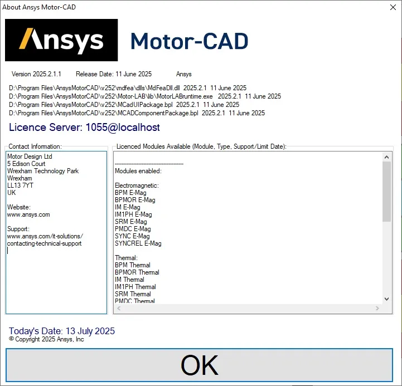
Task: Click 'BPMOR E-Mag' module entry
Action: [135, 200]
